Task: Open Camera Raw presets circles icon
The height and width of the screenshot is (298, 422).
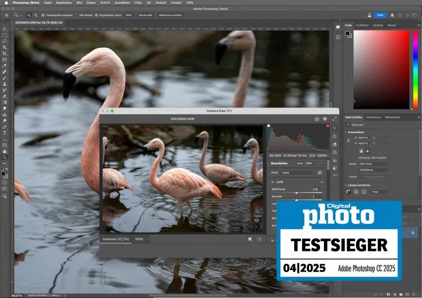Action: [334, 168]
